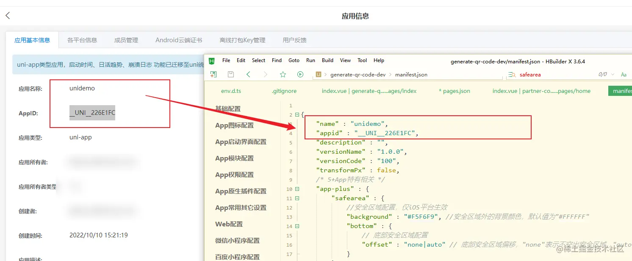Screen dimensions: 632x261
Task: Open App原生插件配置 in manifest sidebar
Action: coord(241,191)
